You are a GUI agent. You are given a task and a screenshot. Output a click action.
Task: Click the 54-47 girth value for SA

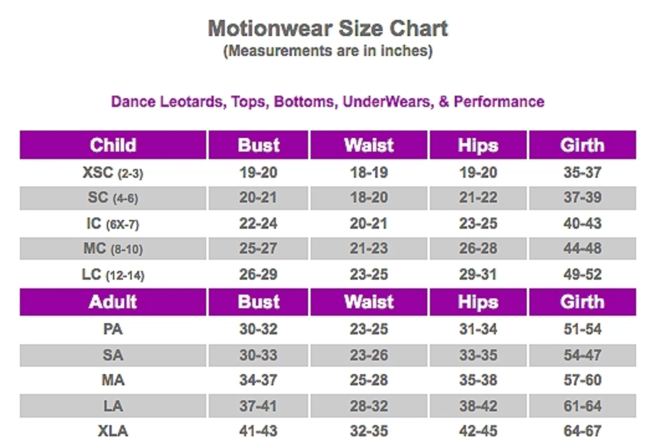(x=582, y=355)
